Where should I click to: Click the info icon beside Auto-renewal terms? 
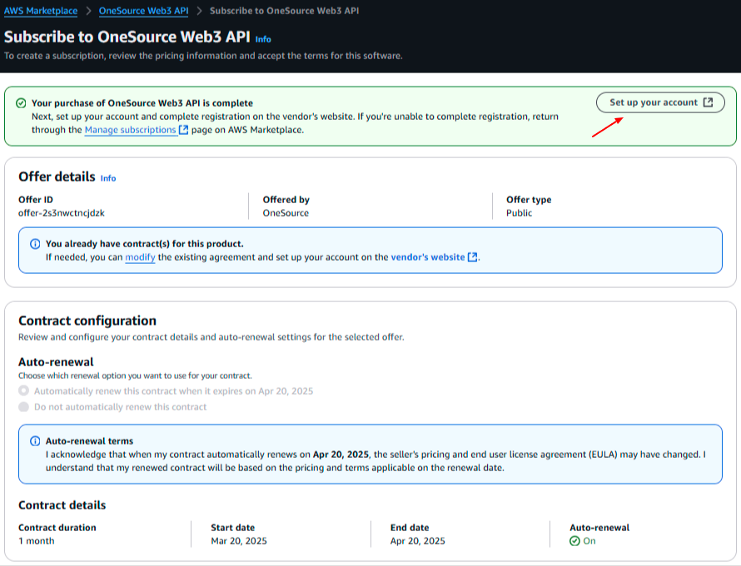(x=35, y=441)
